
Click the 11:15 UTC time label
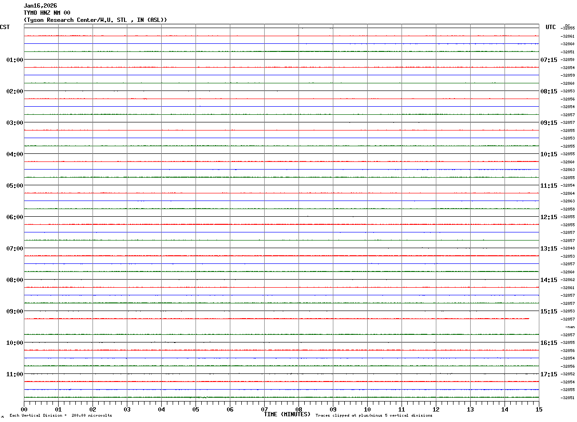548,185
